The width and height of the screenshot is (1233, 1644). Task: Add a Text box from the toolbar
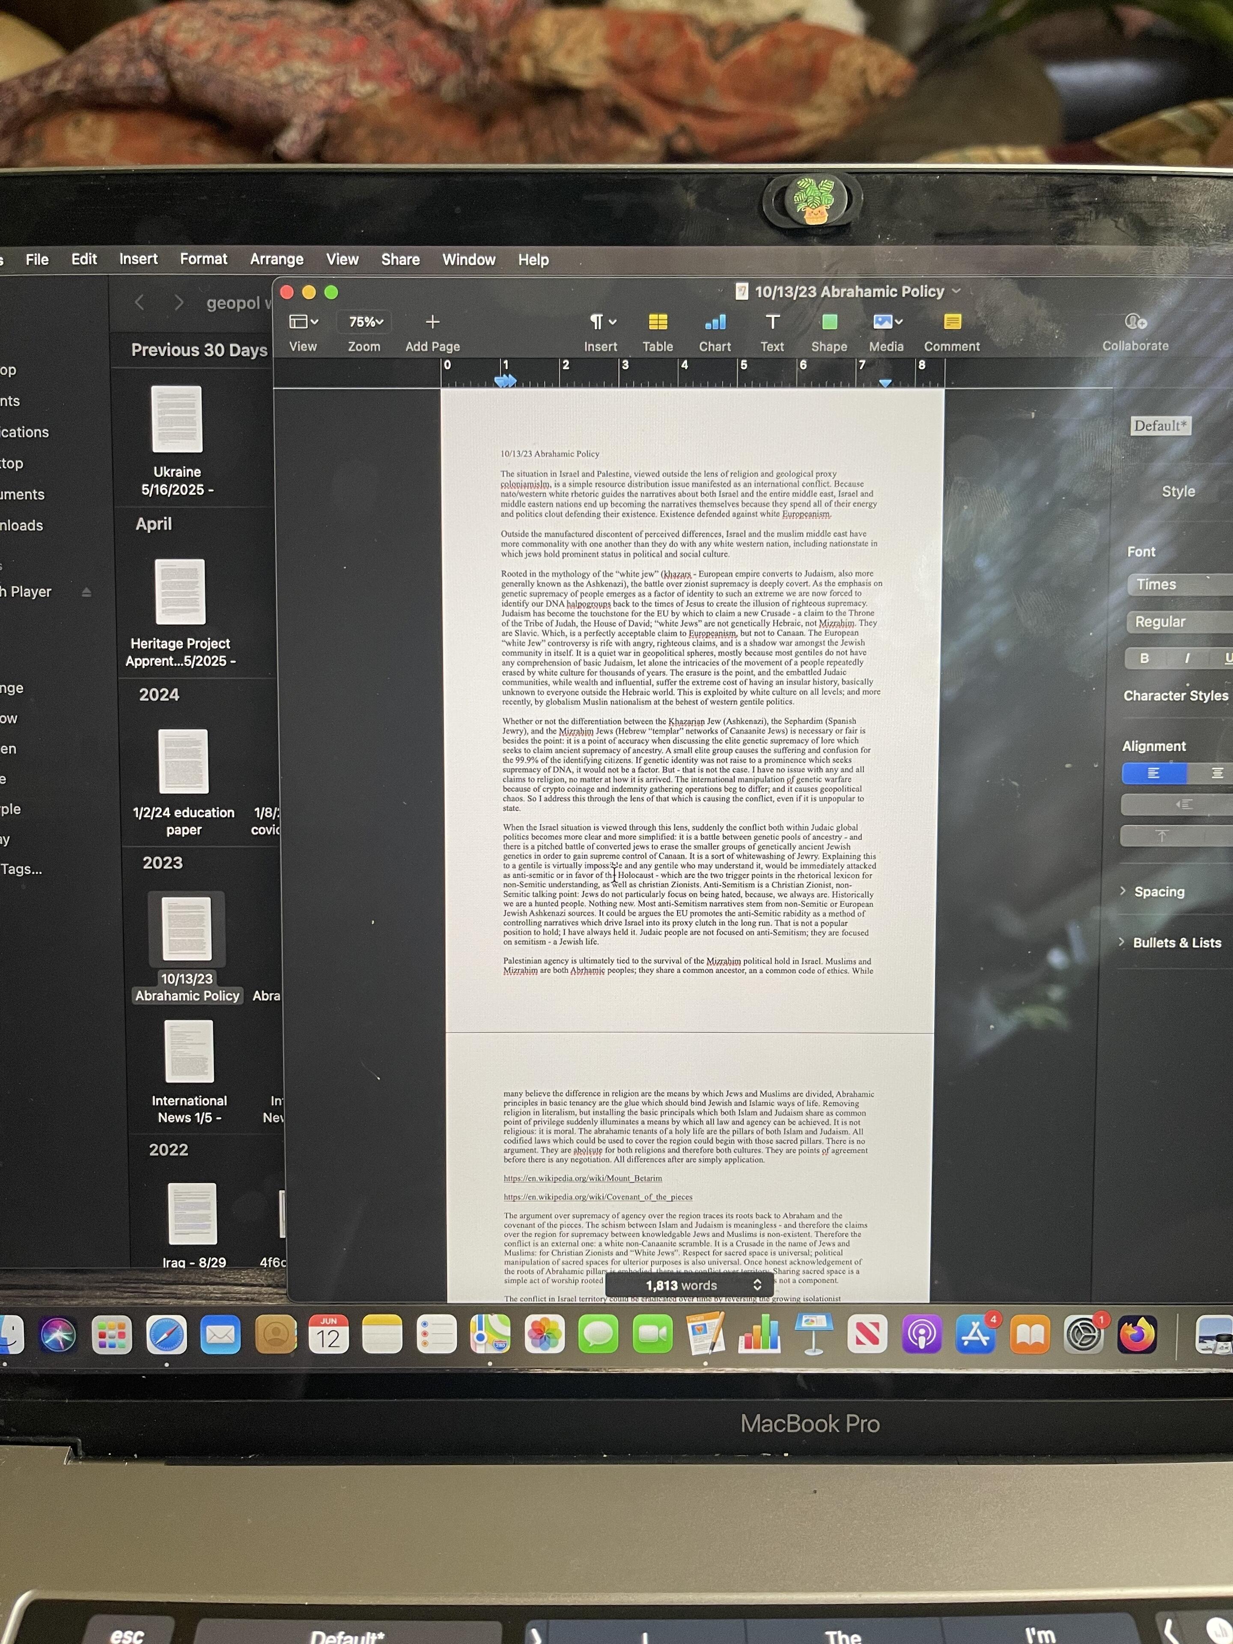[772, 322]
